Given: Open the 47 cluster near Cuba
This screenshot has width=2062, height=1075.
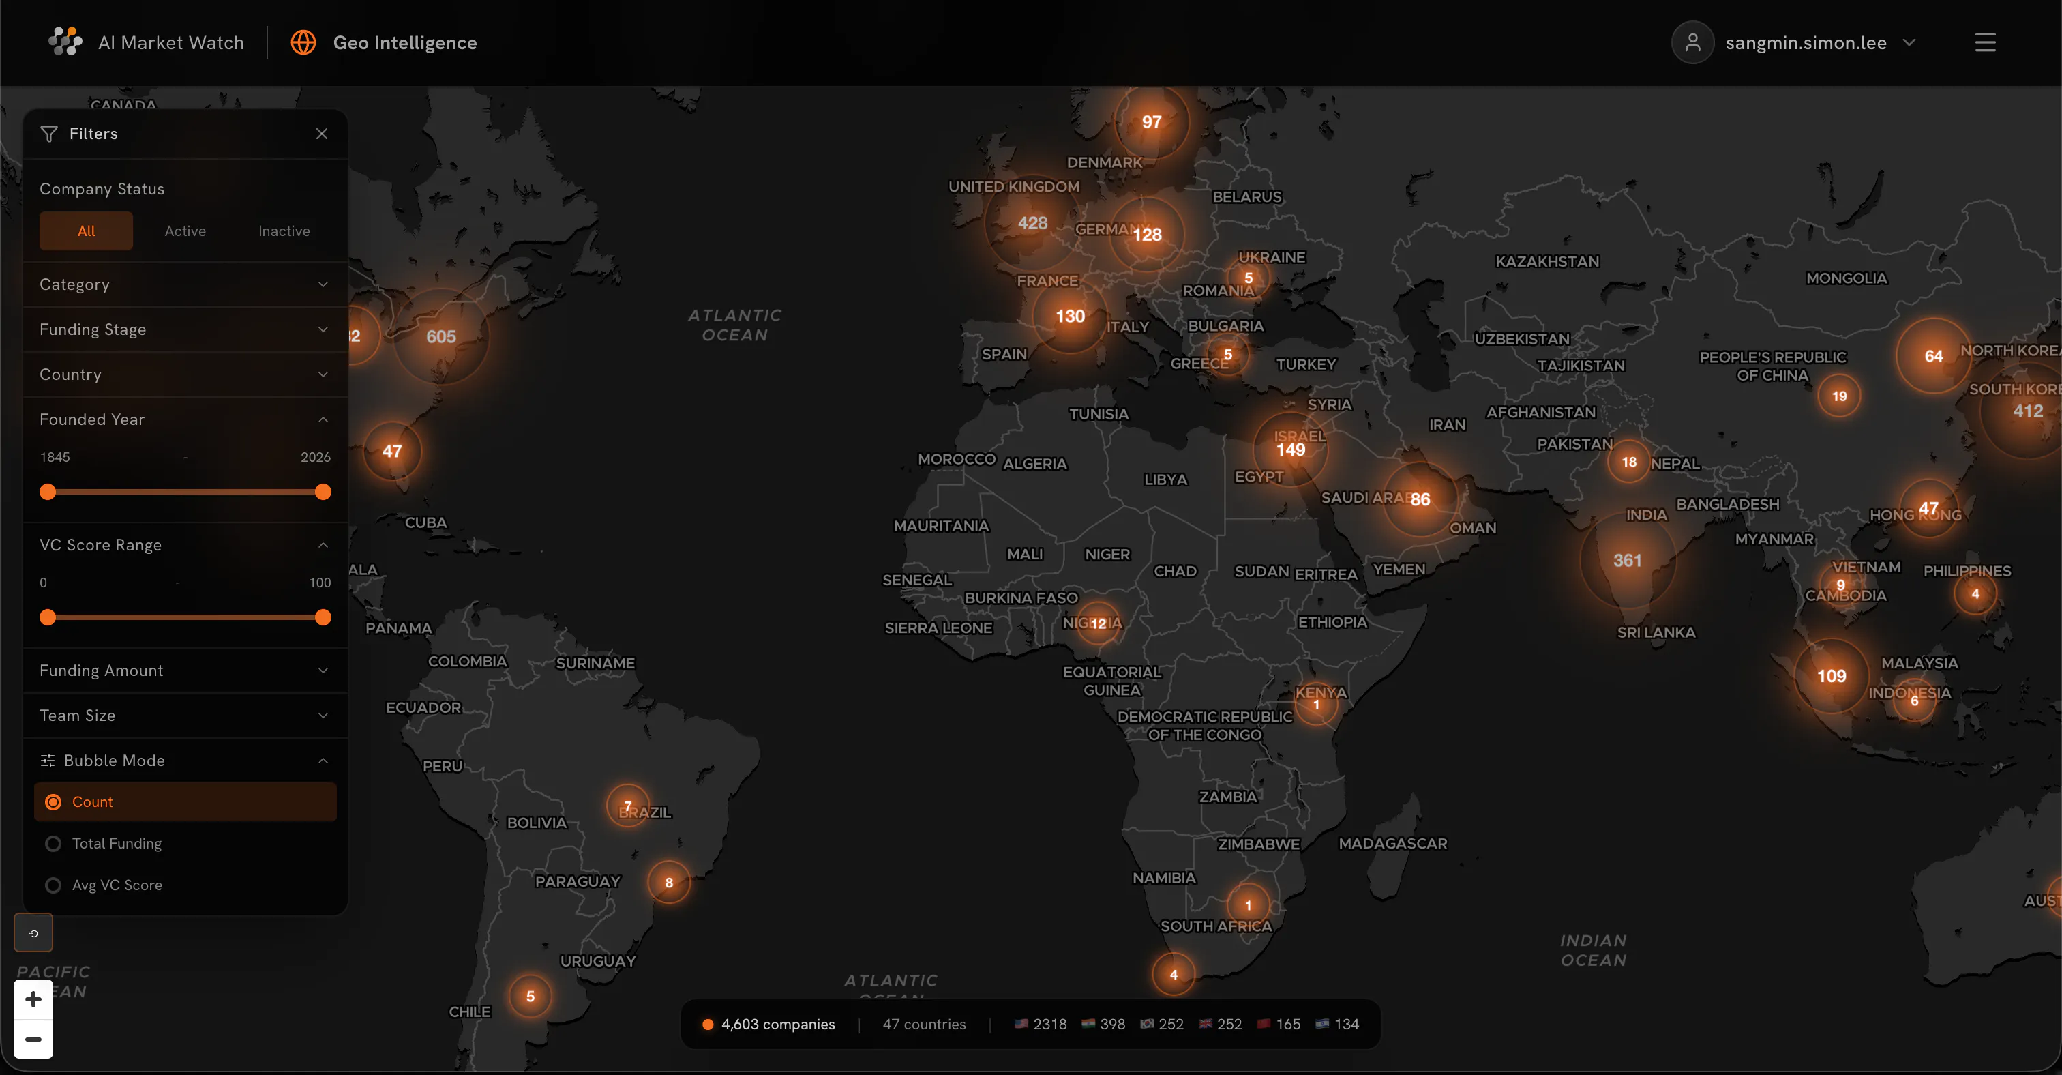Looking at the screenshot, I should (392, 452).
